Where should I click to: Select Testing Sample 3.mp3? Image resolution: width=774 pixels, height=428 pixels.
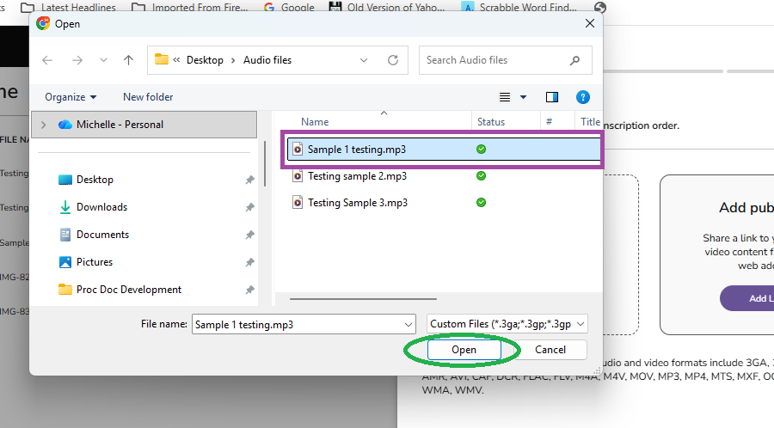pyautogui.click(x=358, y=203)
